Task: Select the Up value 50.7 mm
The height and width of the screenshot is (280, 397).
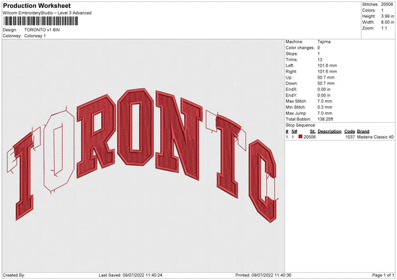Action: pos(326,77)
